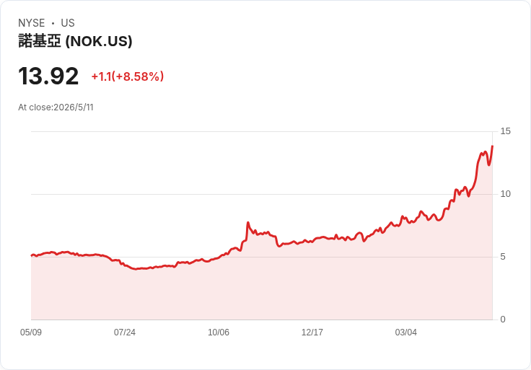Click the 03/04 x-axis date label
Viewport: 531px width, 370px height.
pyautogui.click(x=406, y=332)
